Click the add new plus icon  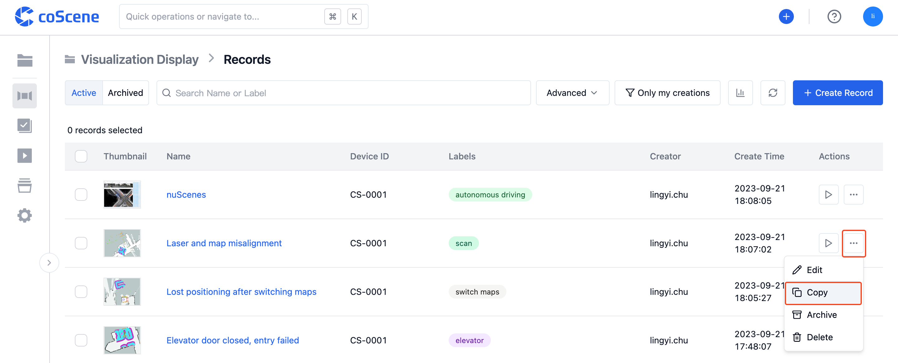click(x=785, y=16)
